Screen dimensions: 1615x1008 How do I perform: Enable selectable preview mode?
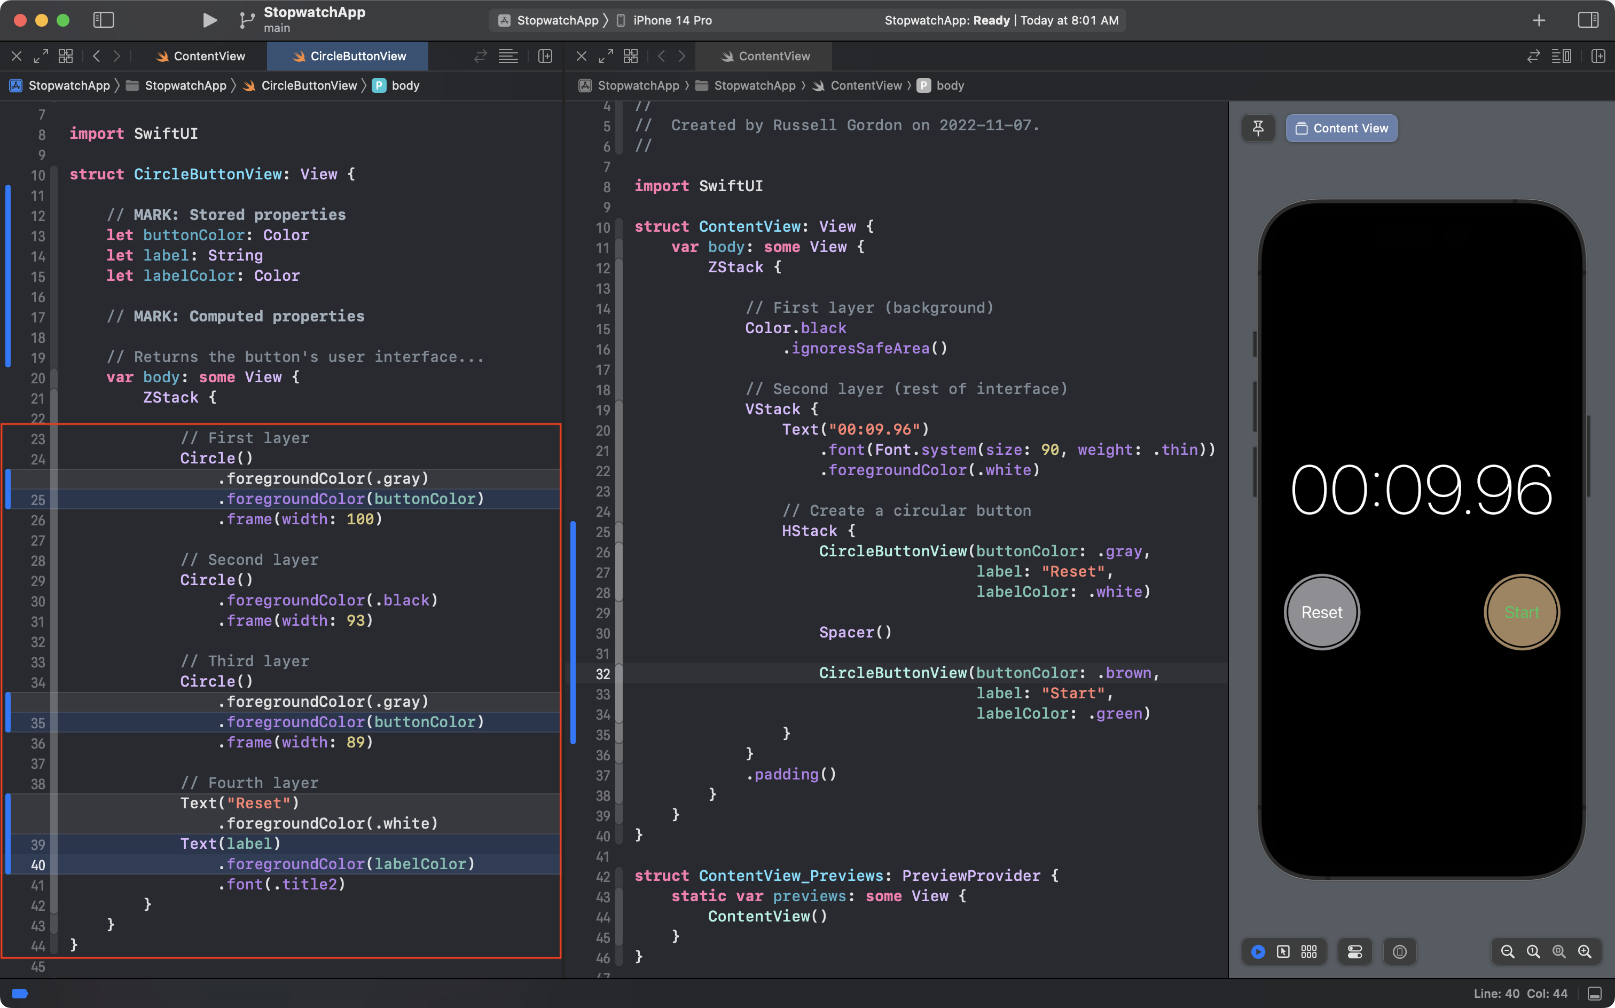click(x=1283, y=951)
